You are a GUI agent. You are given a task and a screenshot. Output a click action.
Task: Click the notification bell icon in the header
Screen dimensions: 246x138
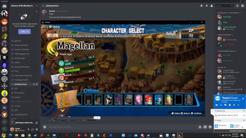pyautogui.click(x=201, y=5)
